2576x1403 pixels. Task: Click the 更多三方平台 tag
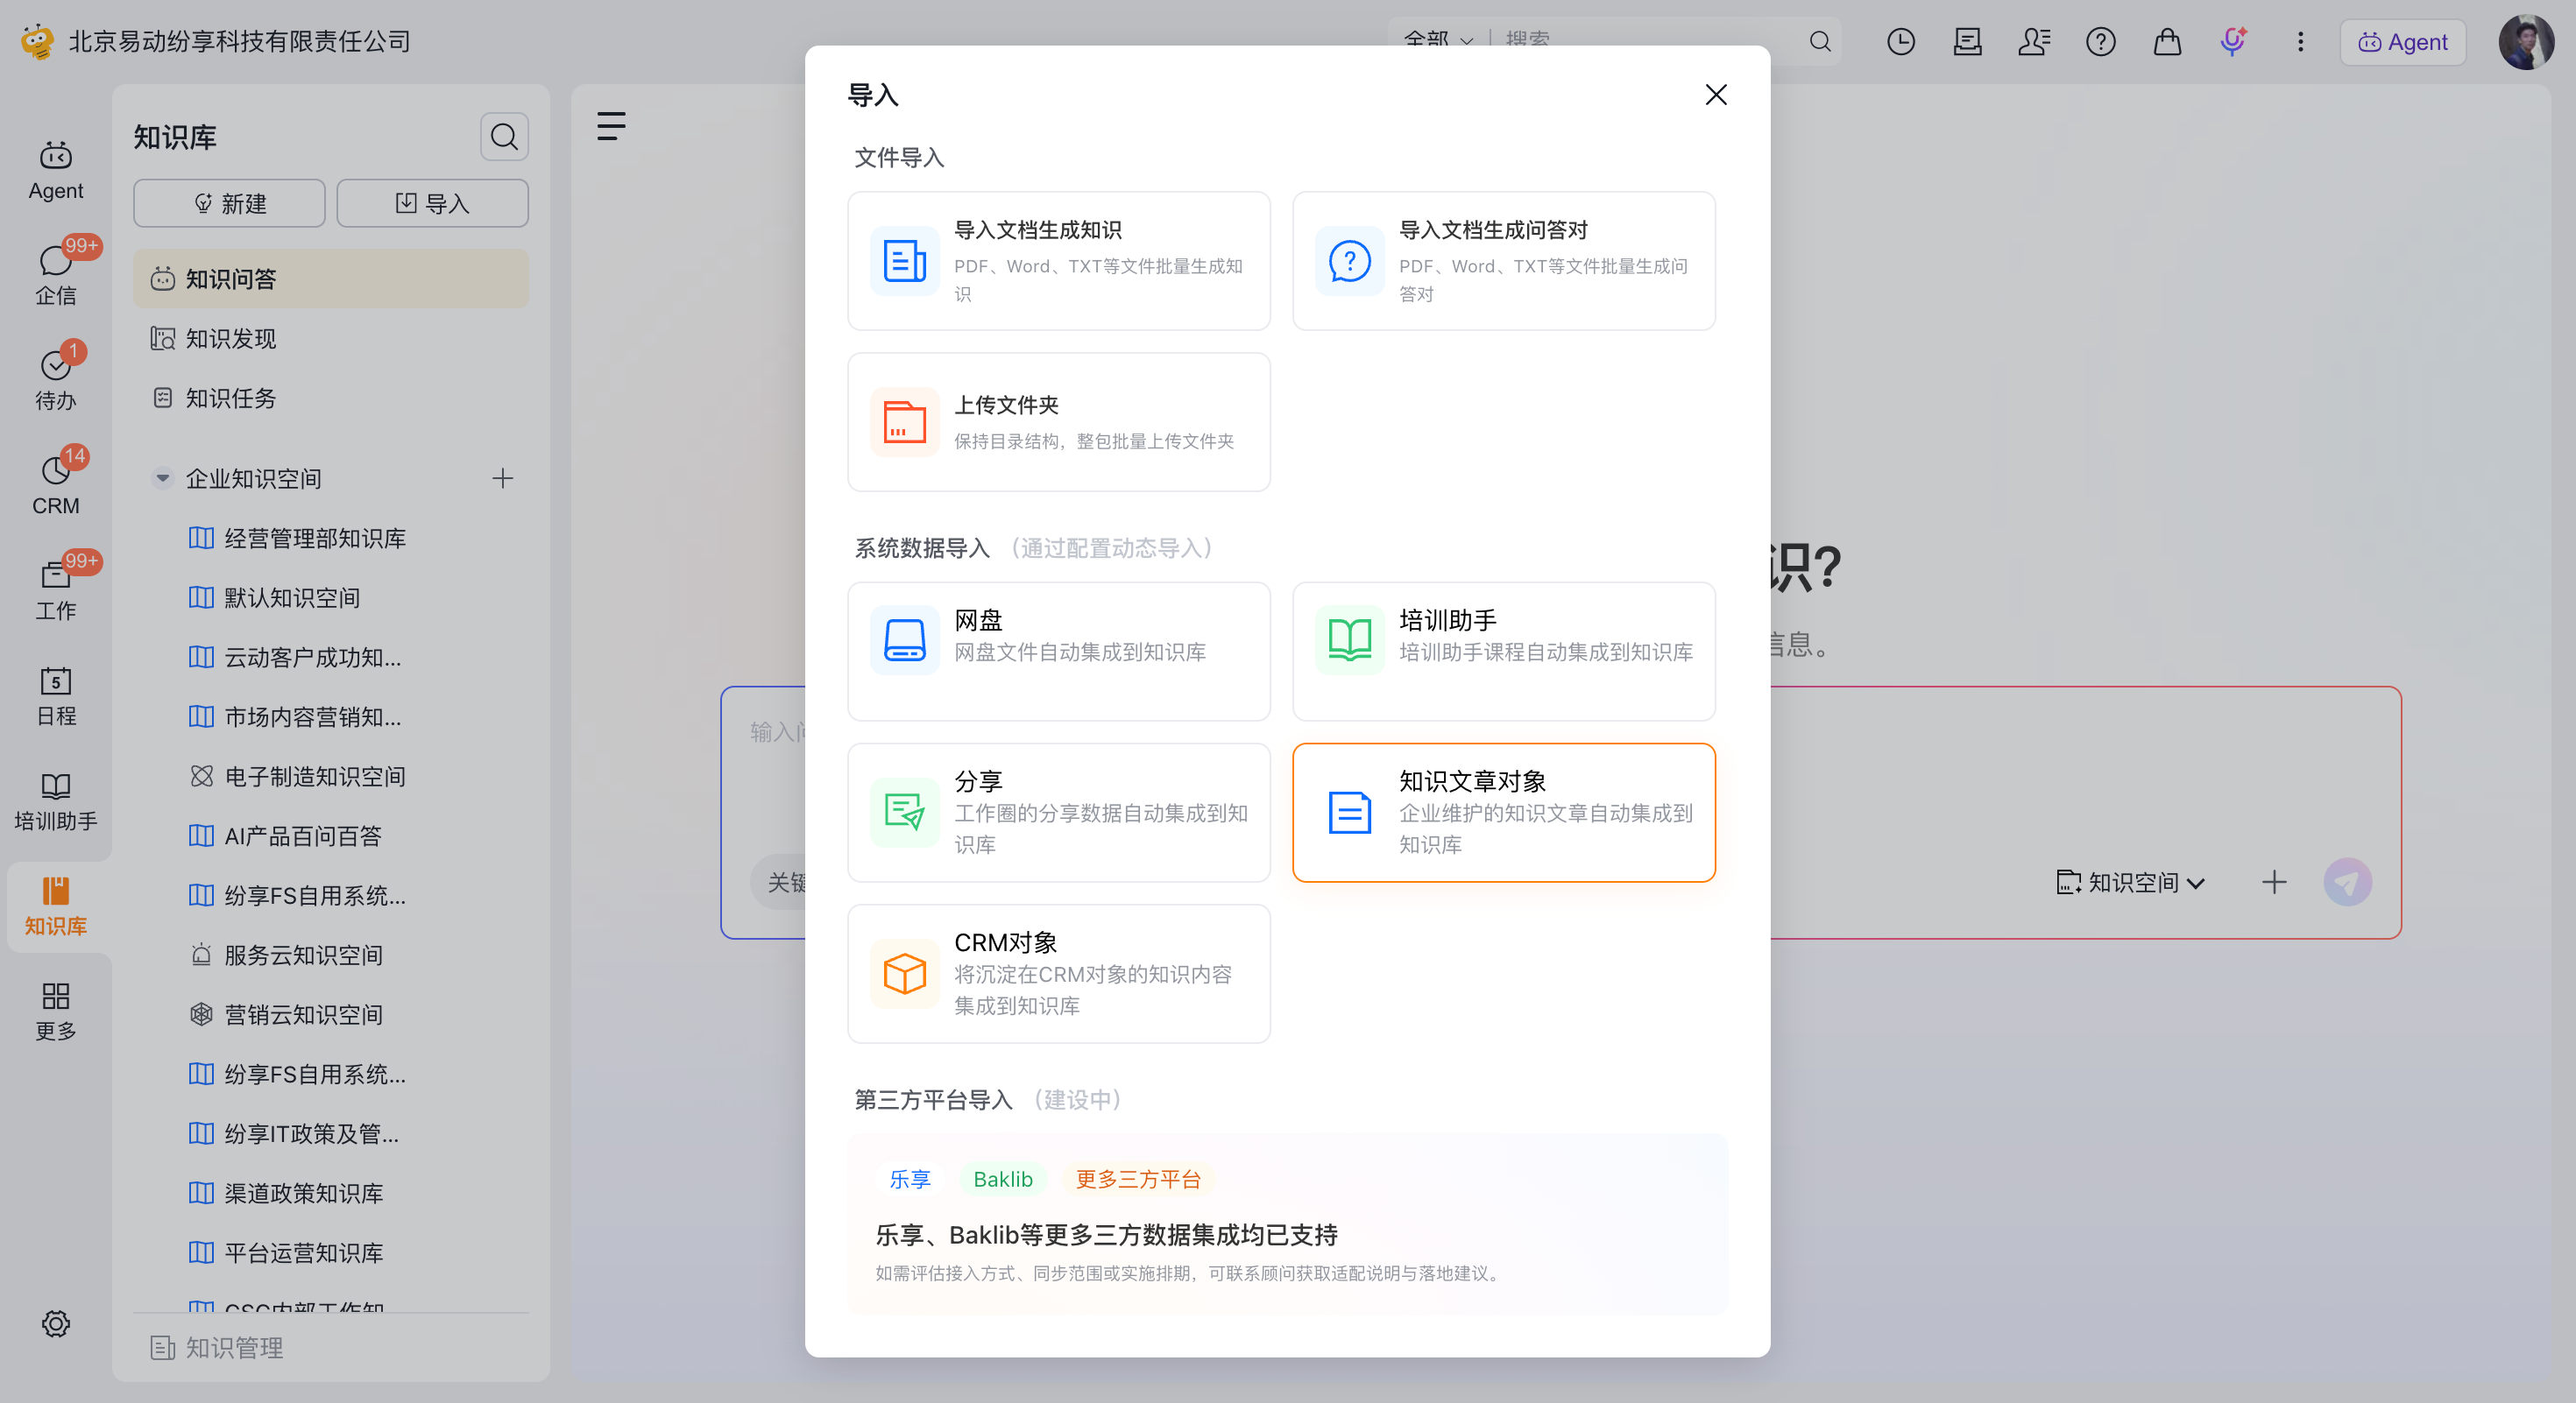[x=1138, y=1179]
